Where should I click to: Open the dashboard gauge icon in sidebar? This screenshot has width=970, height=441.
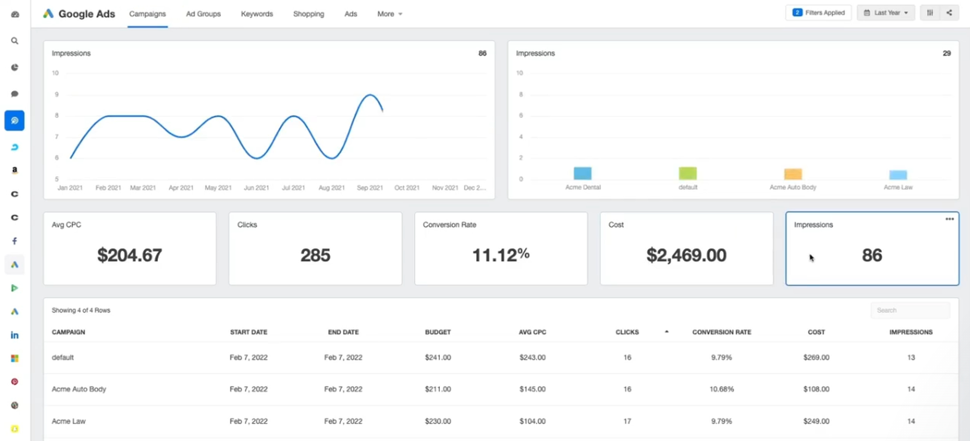pyautogui.click(x=15, y=14)
